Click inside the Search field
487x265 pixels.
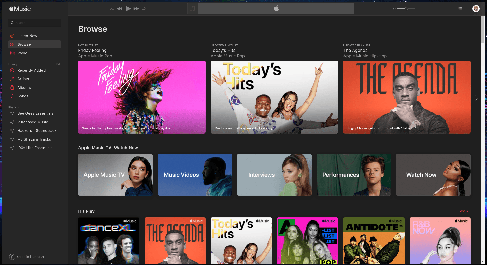[35, 23]
